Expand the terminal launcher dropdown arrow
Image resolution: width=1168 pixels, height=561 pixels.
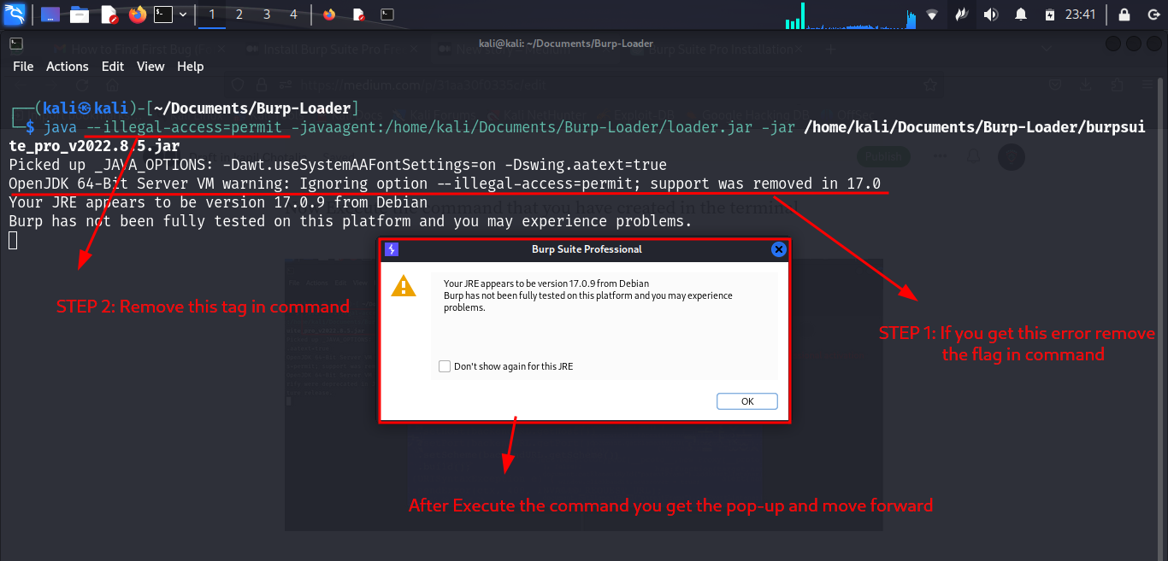(182, 15)
